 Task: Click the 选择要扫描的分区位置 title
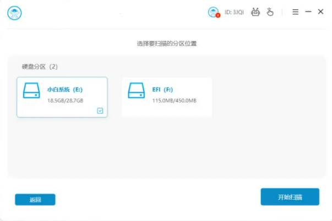click(x=167, y=43)
